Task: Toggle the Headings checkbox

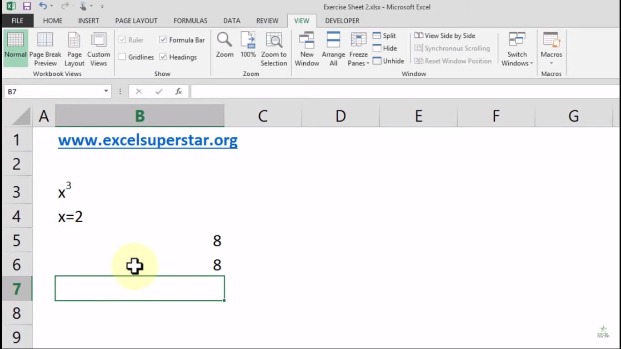Action: coord(163,57)
